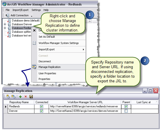Select Database spitfire tree item
This screenshot has height=130, width=160.
click(x=21, y=32)
